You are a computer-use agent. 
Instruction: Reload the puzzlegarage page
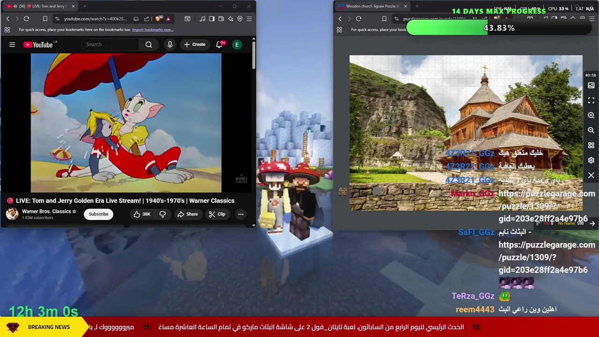(x=358, y=19)
